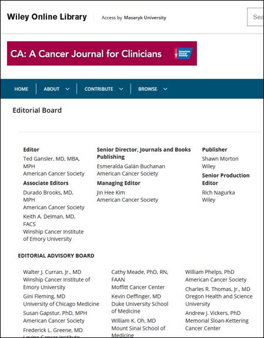Click the CA: A Cancer Journal for Clinicians banner
The width and height of the screenshot is (264, 338).
pos(102,53)
